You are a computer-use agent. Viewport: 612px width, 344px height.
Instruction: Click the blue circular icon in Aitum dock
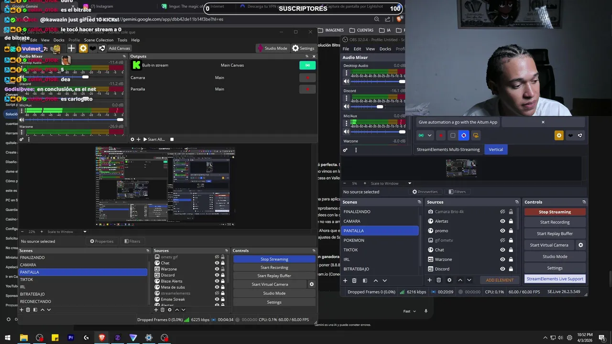[463, 136]
